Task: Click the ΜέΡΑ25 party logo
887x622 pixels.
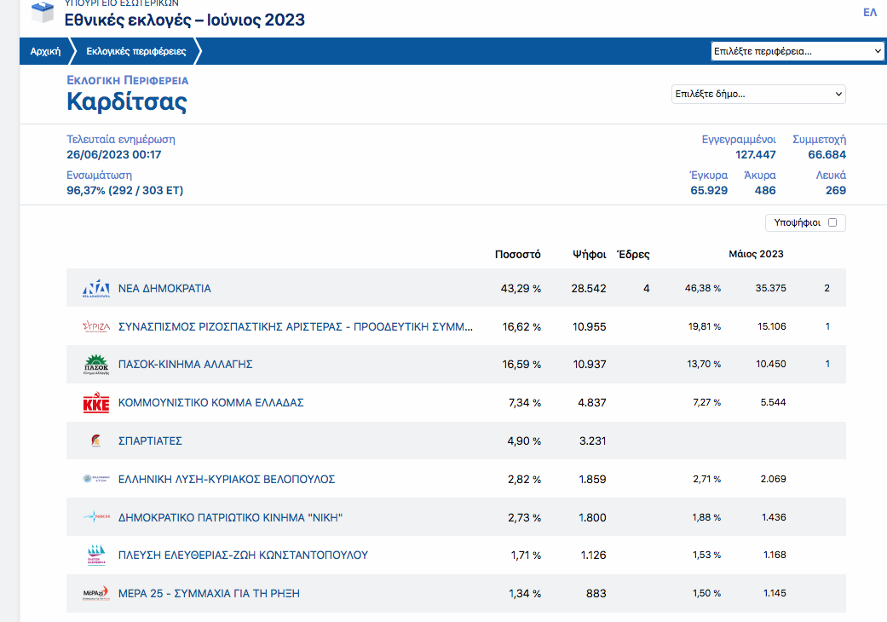Action: (x=95, y=593)
